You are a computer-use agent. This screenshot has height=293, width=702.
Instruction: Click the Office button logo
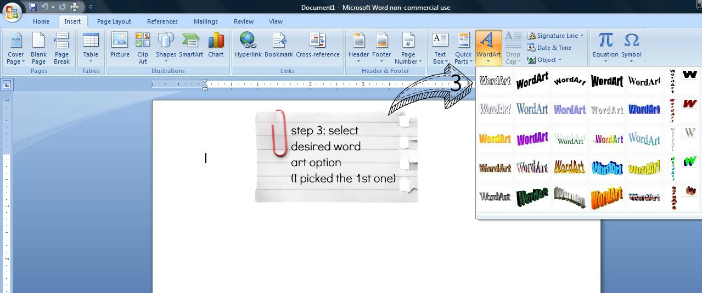point(12,11)
